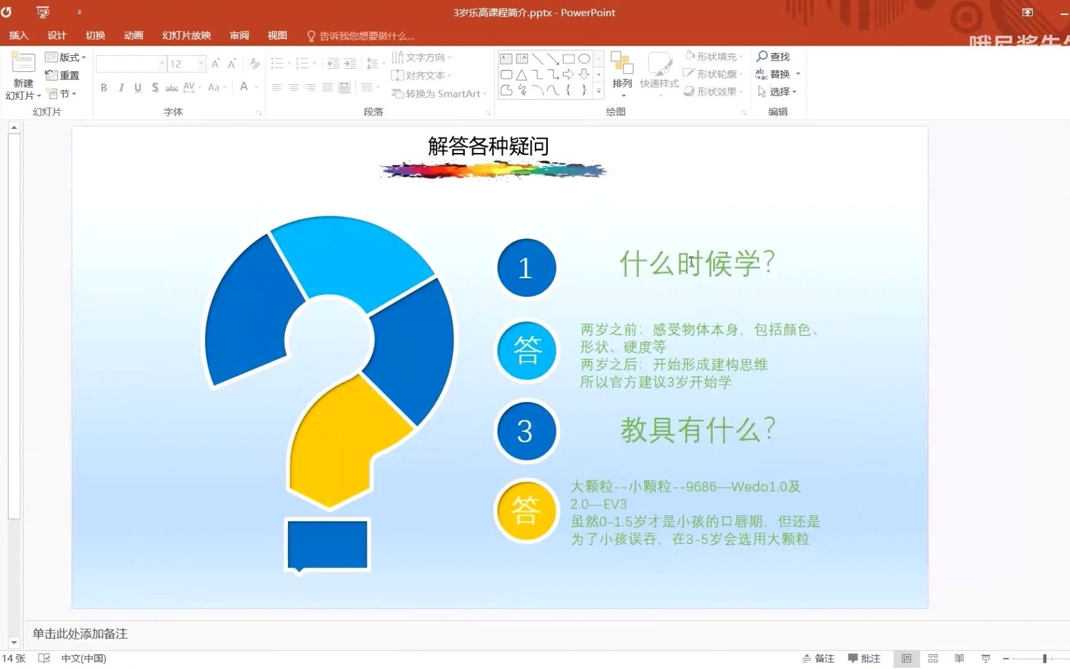Switch to the Transitions (切换) ribbon tab

click(x=95, y=35)
